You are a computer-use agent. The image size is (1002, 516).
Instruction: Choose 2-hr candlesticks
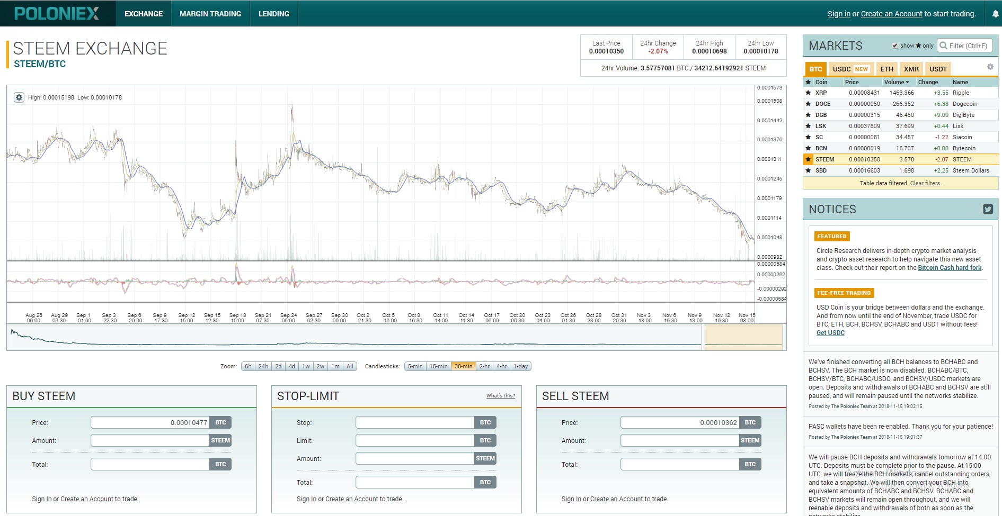tap(485, 366)
